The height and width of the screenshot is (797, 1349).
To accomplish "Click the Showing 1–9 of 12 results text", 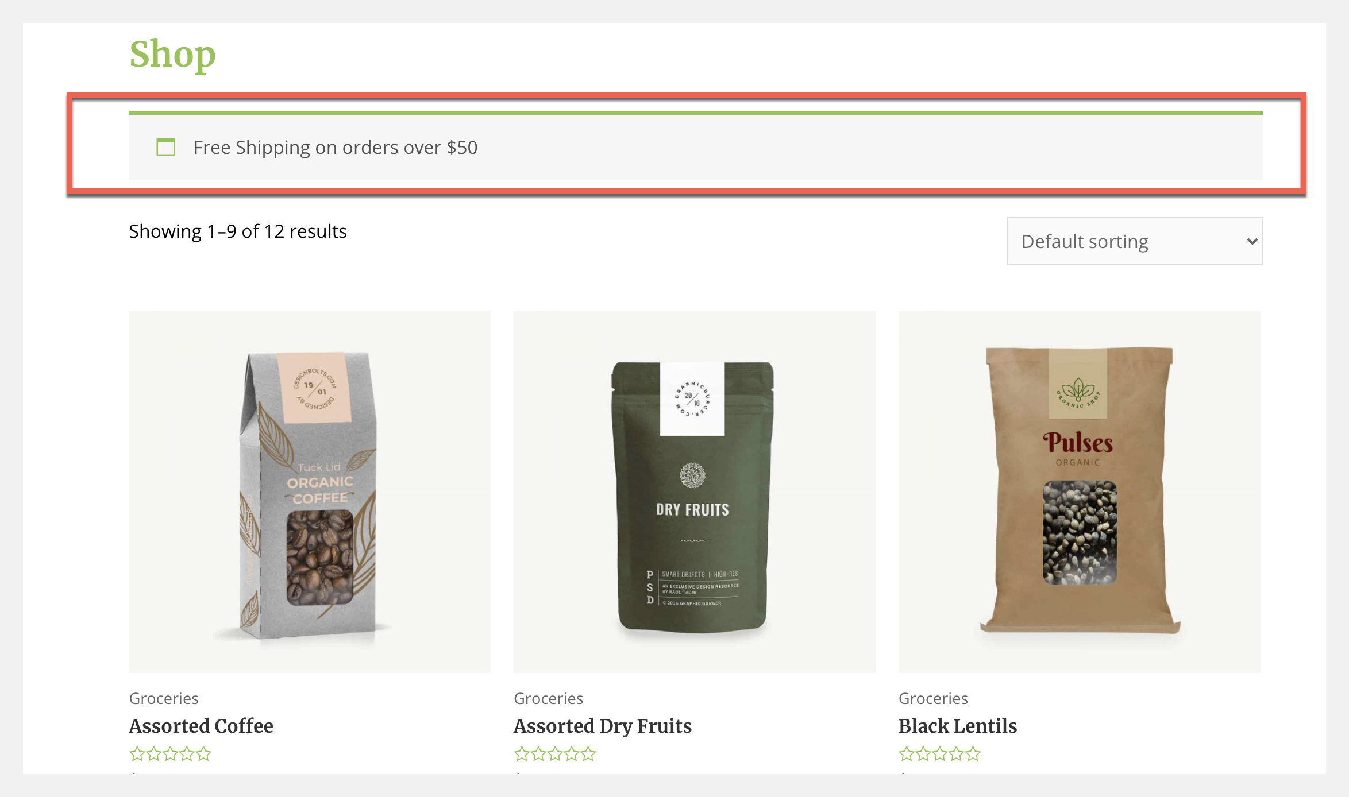I will (238, 231).
